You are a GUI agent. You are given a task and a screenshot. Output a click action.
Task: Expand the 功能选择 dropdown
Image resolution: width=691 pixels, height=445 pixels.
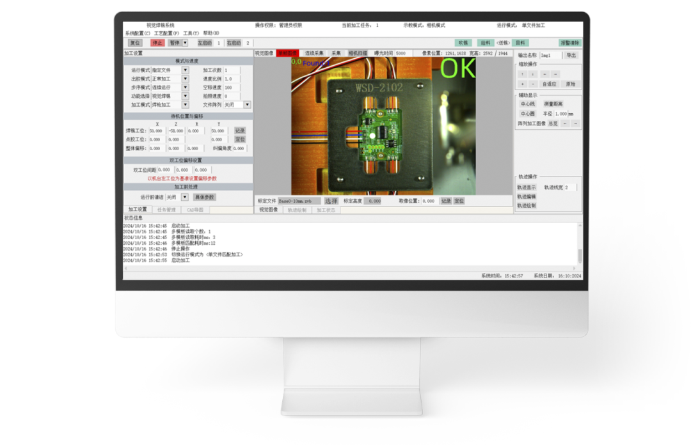point(185,96)
